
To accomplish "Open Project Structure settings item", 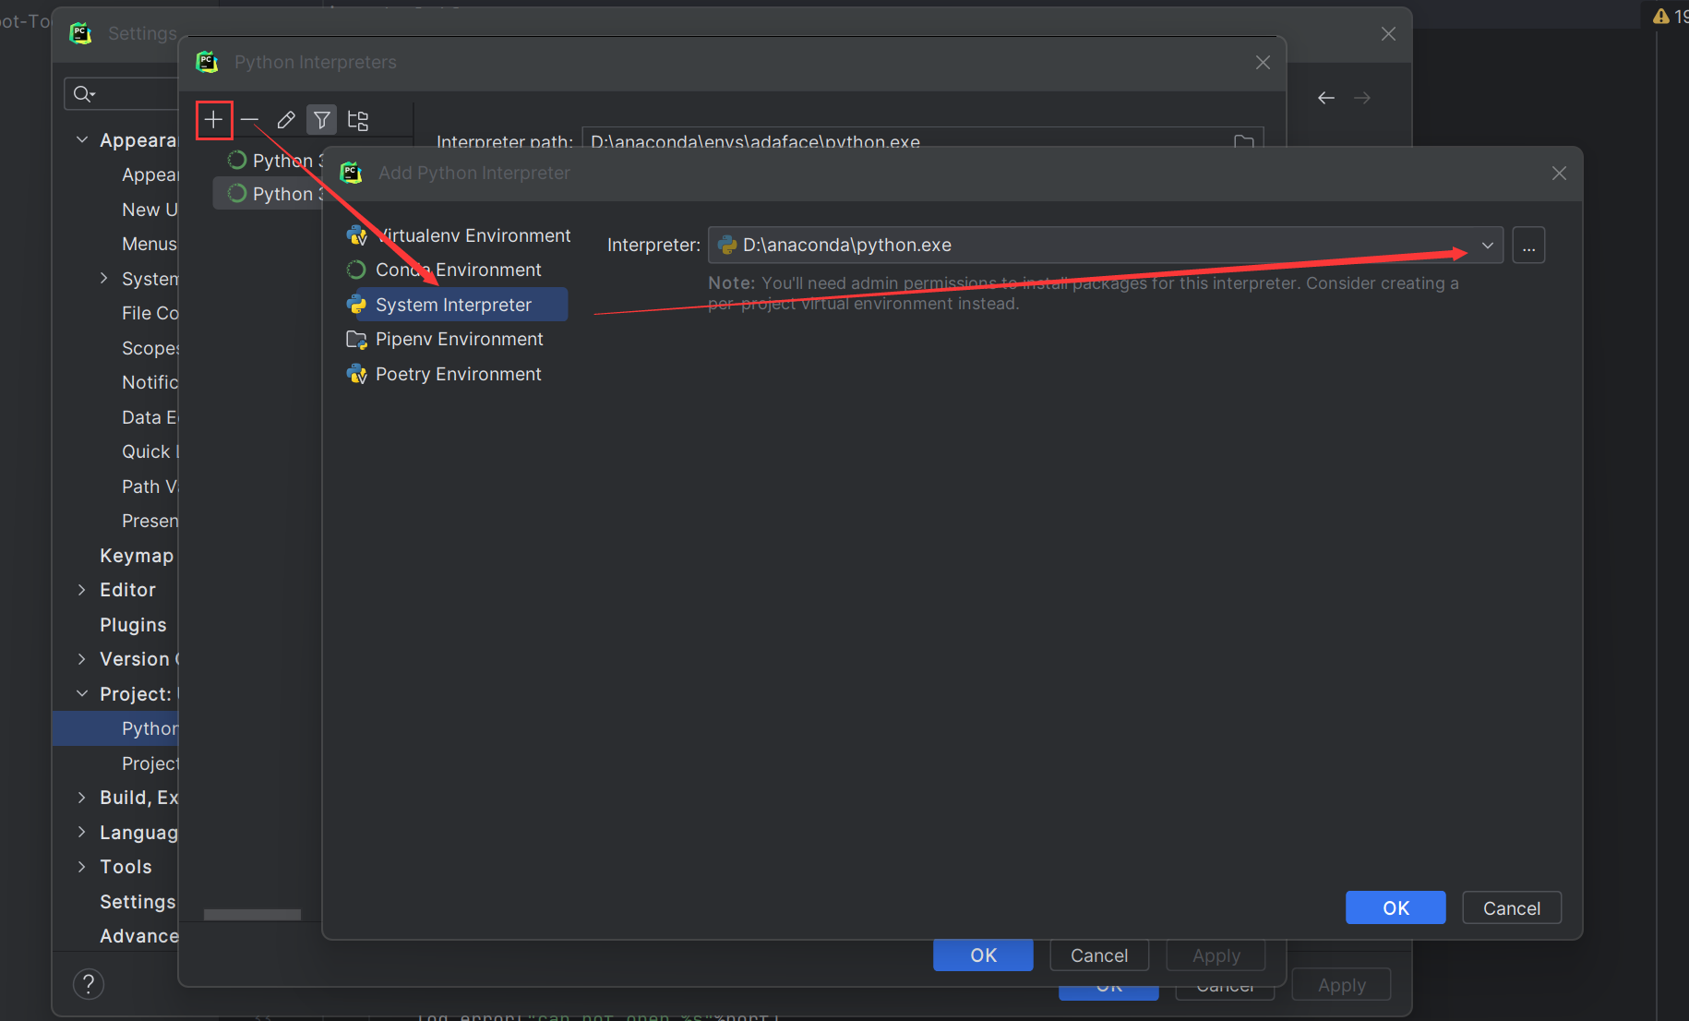I will point(150,763).
